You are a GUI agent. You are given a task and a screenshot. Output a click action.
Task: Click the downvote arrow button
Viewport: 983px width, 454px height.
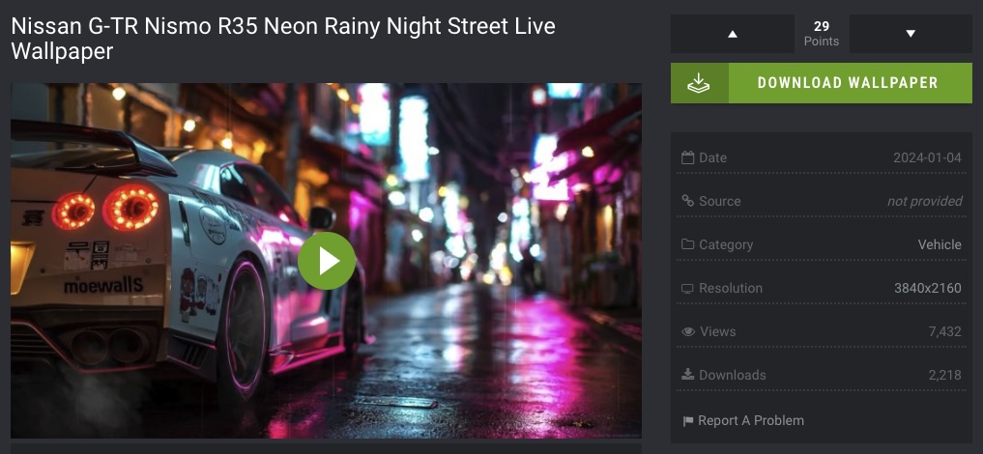[911, 34]
